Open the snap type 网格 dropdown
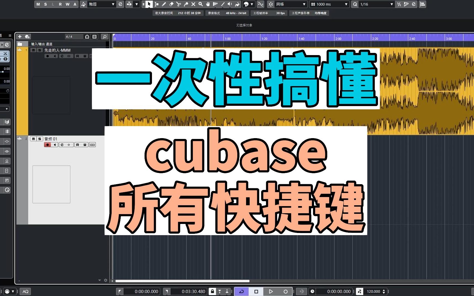This screenshot has height=296, width=474. [291, 4]
